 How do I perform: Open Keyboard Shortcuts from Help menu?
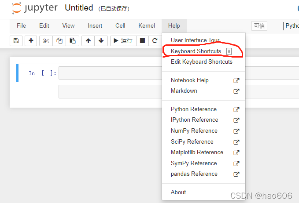click(x=203, y=51)
